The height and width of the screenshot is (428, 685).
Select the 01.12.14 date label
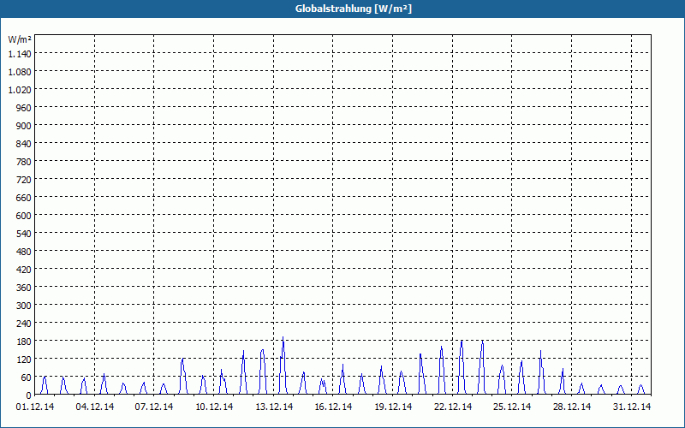click(x=35, y=407)
